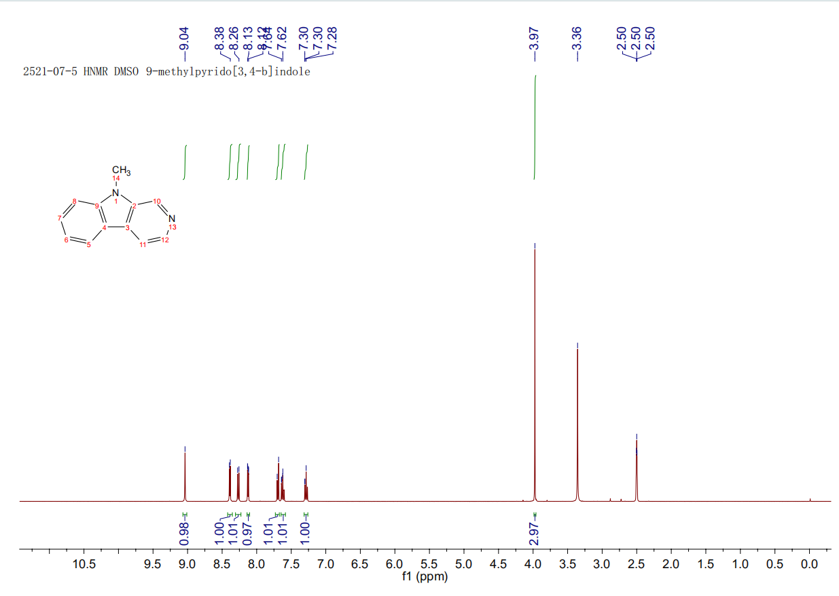Click the 5.0 tick label on axis

click(x=463, y=564)
